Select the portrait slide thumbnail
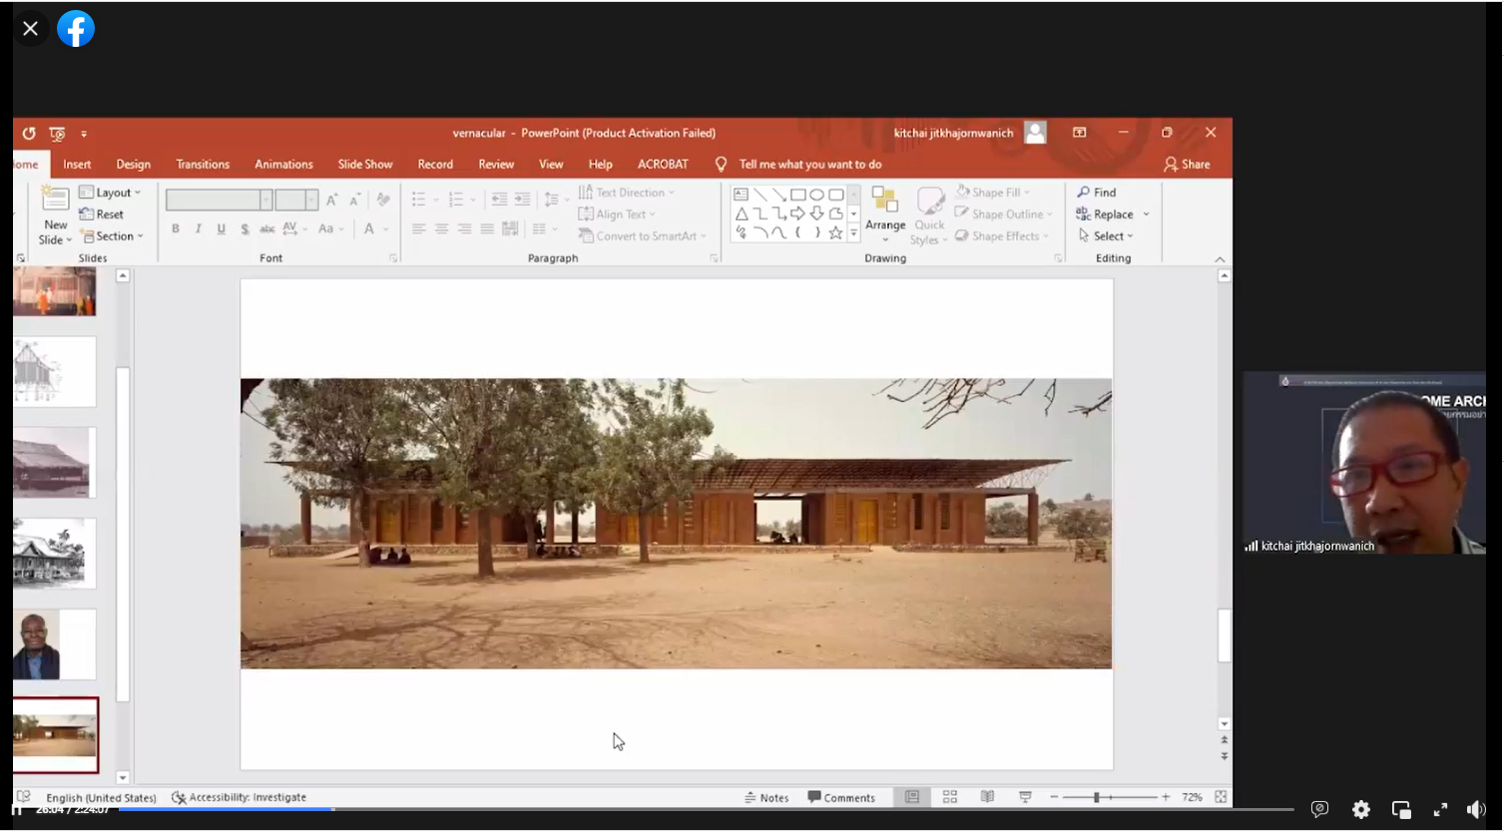The image size is (1504, 832). (x=55, y=644)
